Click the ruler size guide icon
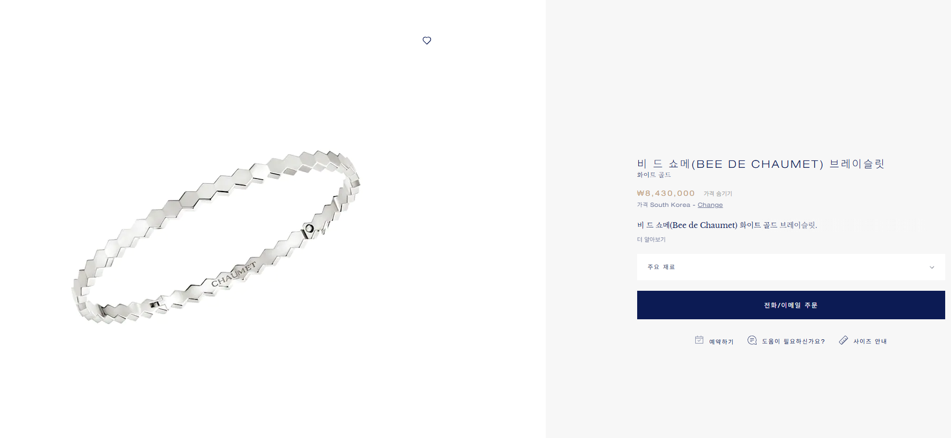The width and height of the screenshot is (951, 438). pyautogui.click(x=843, y=340)
